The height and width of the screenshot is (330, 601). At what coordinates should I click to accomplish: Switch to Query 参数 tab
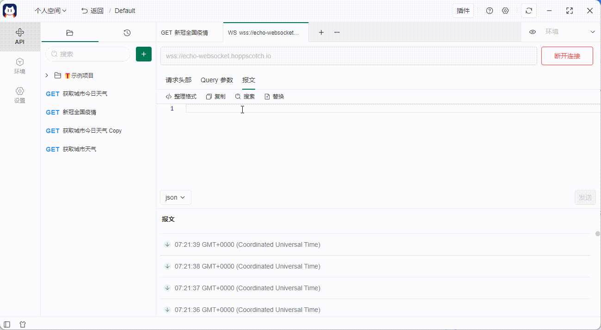(x=217, y=80)
